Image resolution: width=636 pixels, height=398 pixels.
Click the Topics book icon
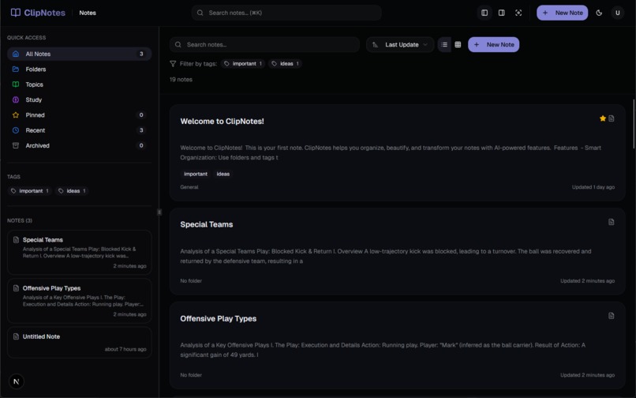[16, 84]
